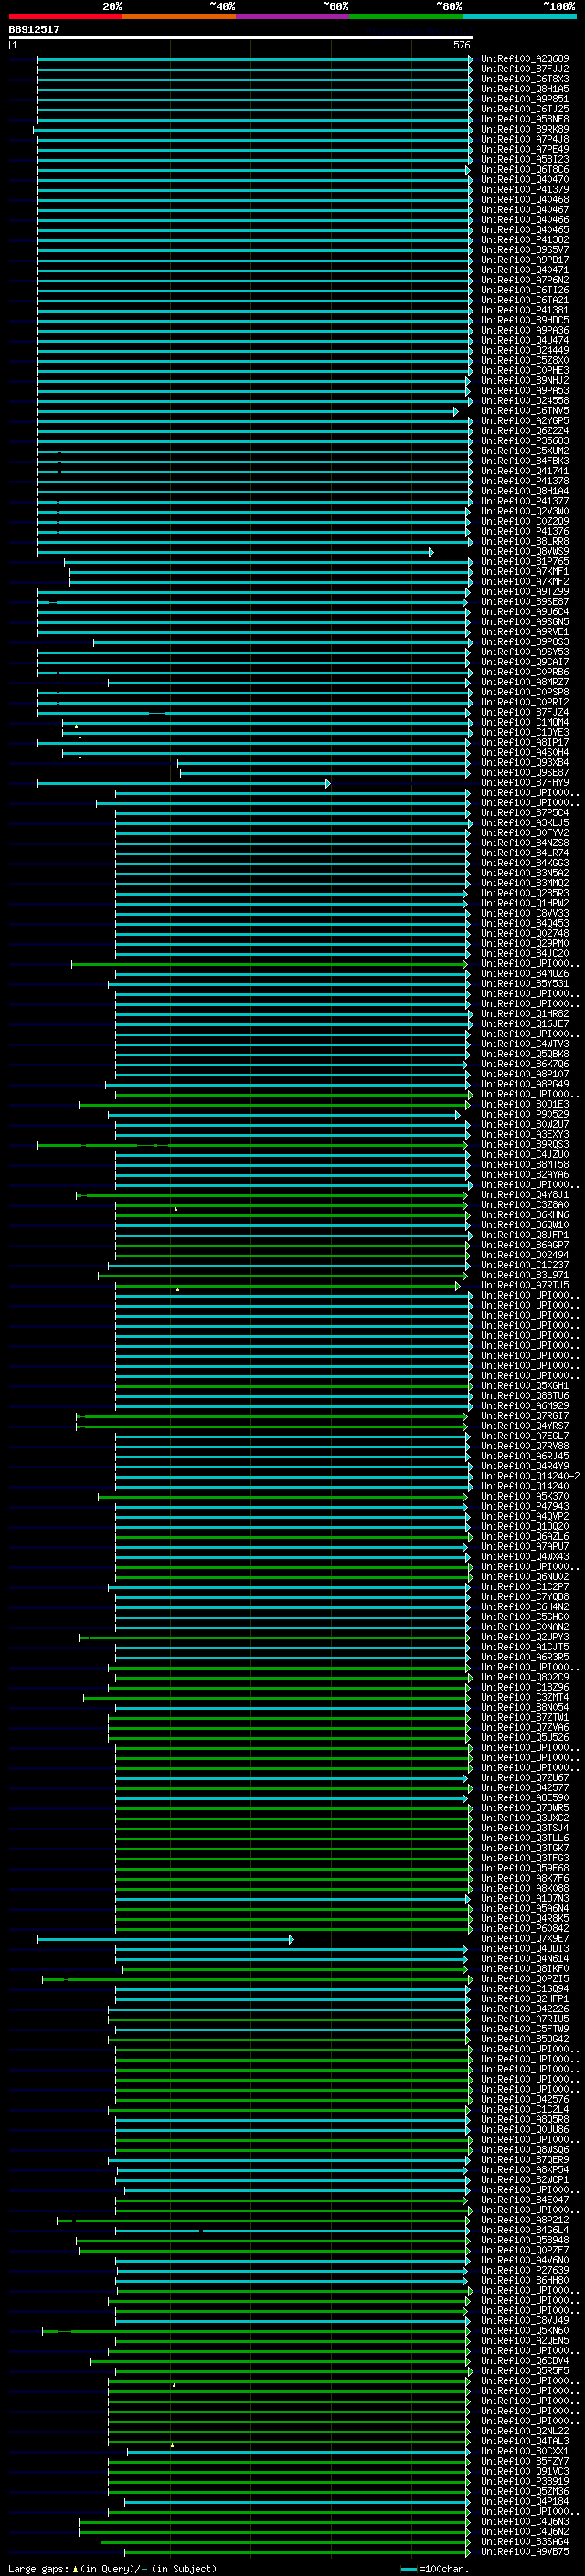Select hit label UniRef100_Q41741

pyautogui.click(x=525, y=471)
